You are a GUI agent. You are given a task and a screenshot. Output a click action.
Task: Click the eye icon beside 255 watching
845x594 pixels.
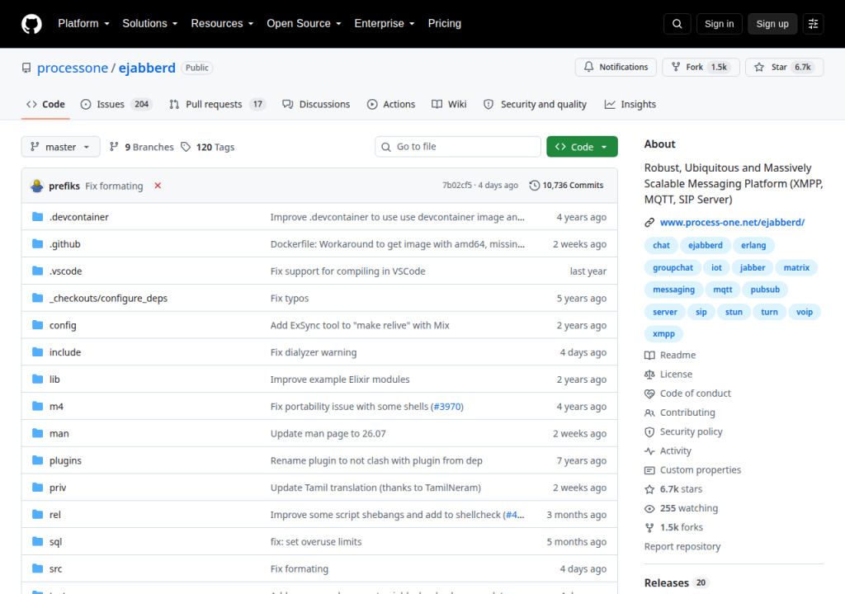[649, 508]
